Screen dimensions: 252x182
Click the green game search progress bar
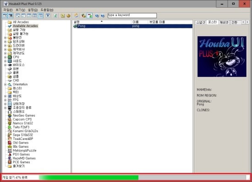pyautogui.click(x=88, y=177)
